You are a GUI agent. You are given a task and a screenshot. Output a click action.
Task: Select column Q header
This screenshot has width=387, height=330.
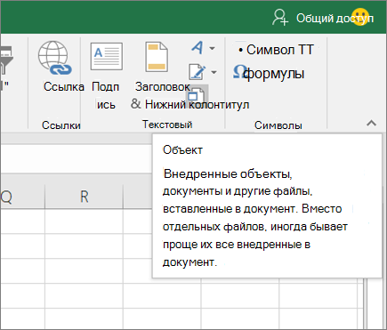pos(22,197)
